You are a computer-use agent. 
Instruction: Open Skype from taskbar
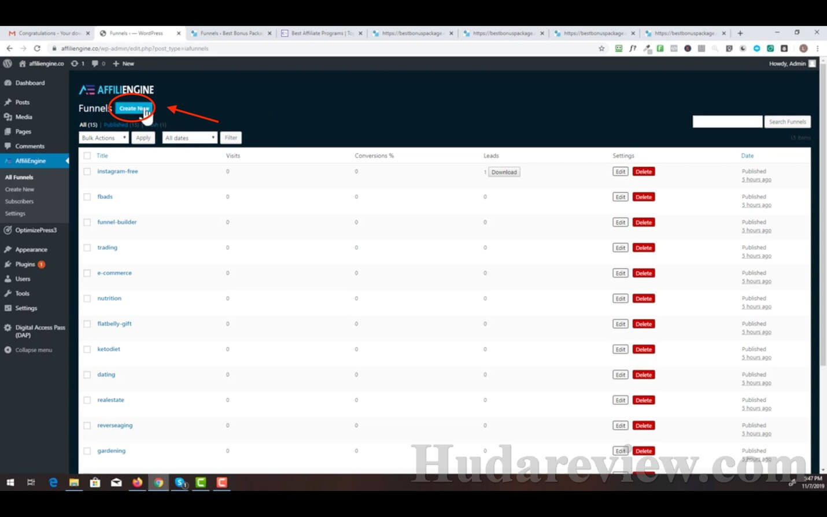pyautogui.click(x=180, y=482)
